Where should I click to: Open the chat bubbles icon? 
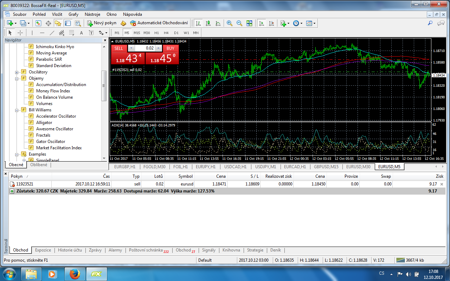tap(441, 23)
